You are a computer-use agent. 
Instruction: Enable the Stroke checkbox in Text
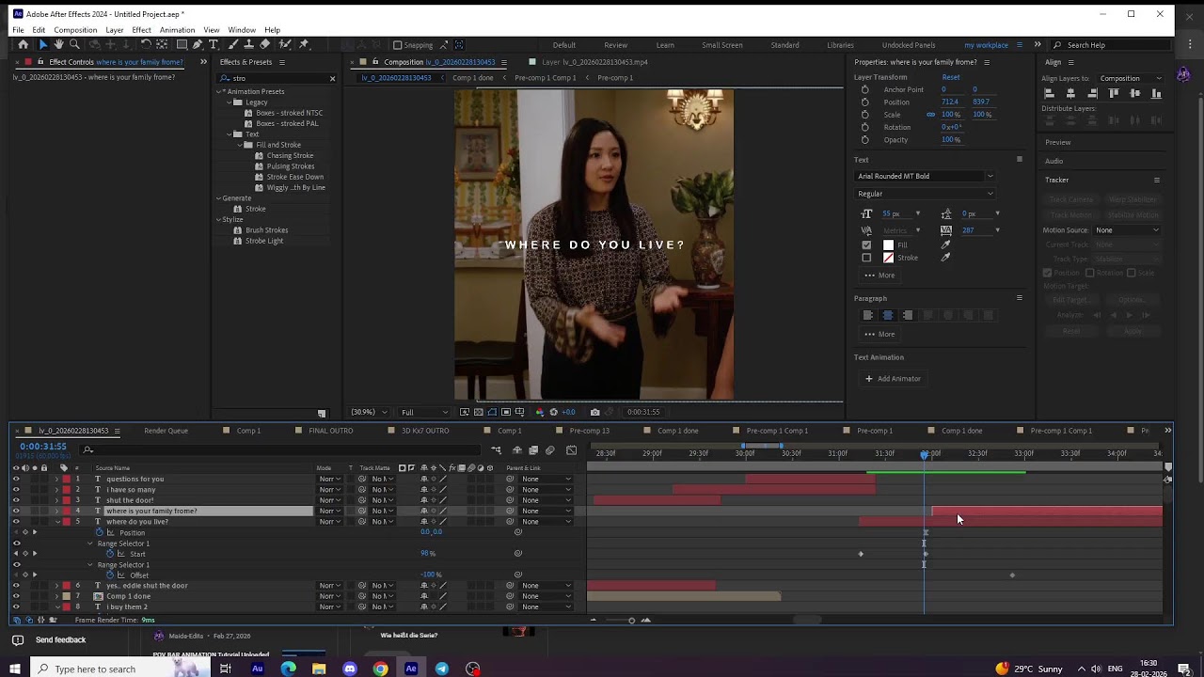pyautogui.click(x=866, y=258)
